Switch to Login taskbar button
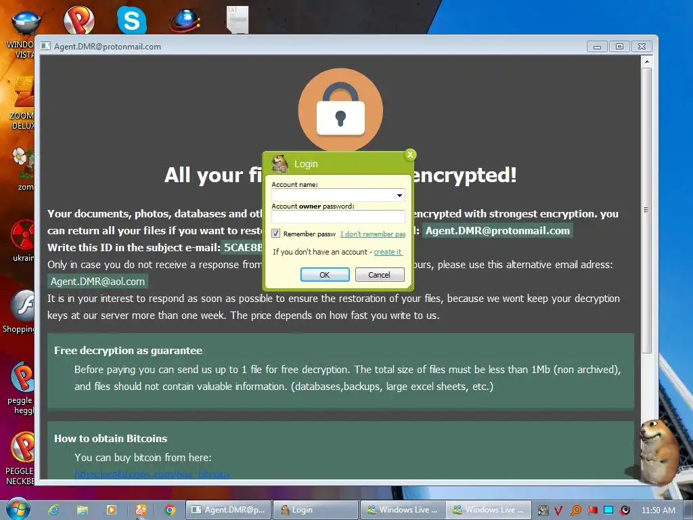 [x=315, y=510]
